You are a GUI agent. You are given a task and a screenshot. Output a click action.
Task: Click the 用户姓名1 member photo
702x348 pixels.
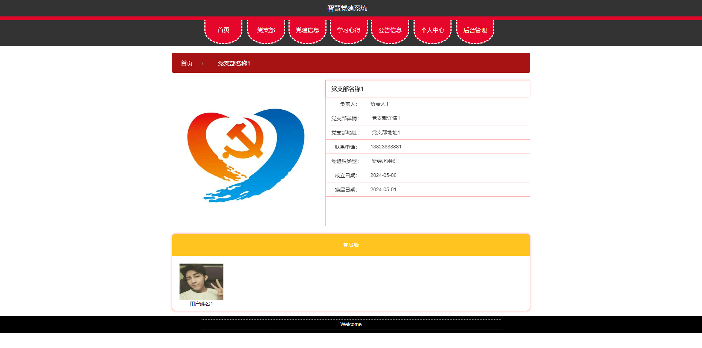201,282
